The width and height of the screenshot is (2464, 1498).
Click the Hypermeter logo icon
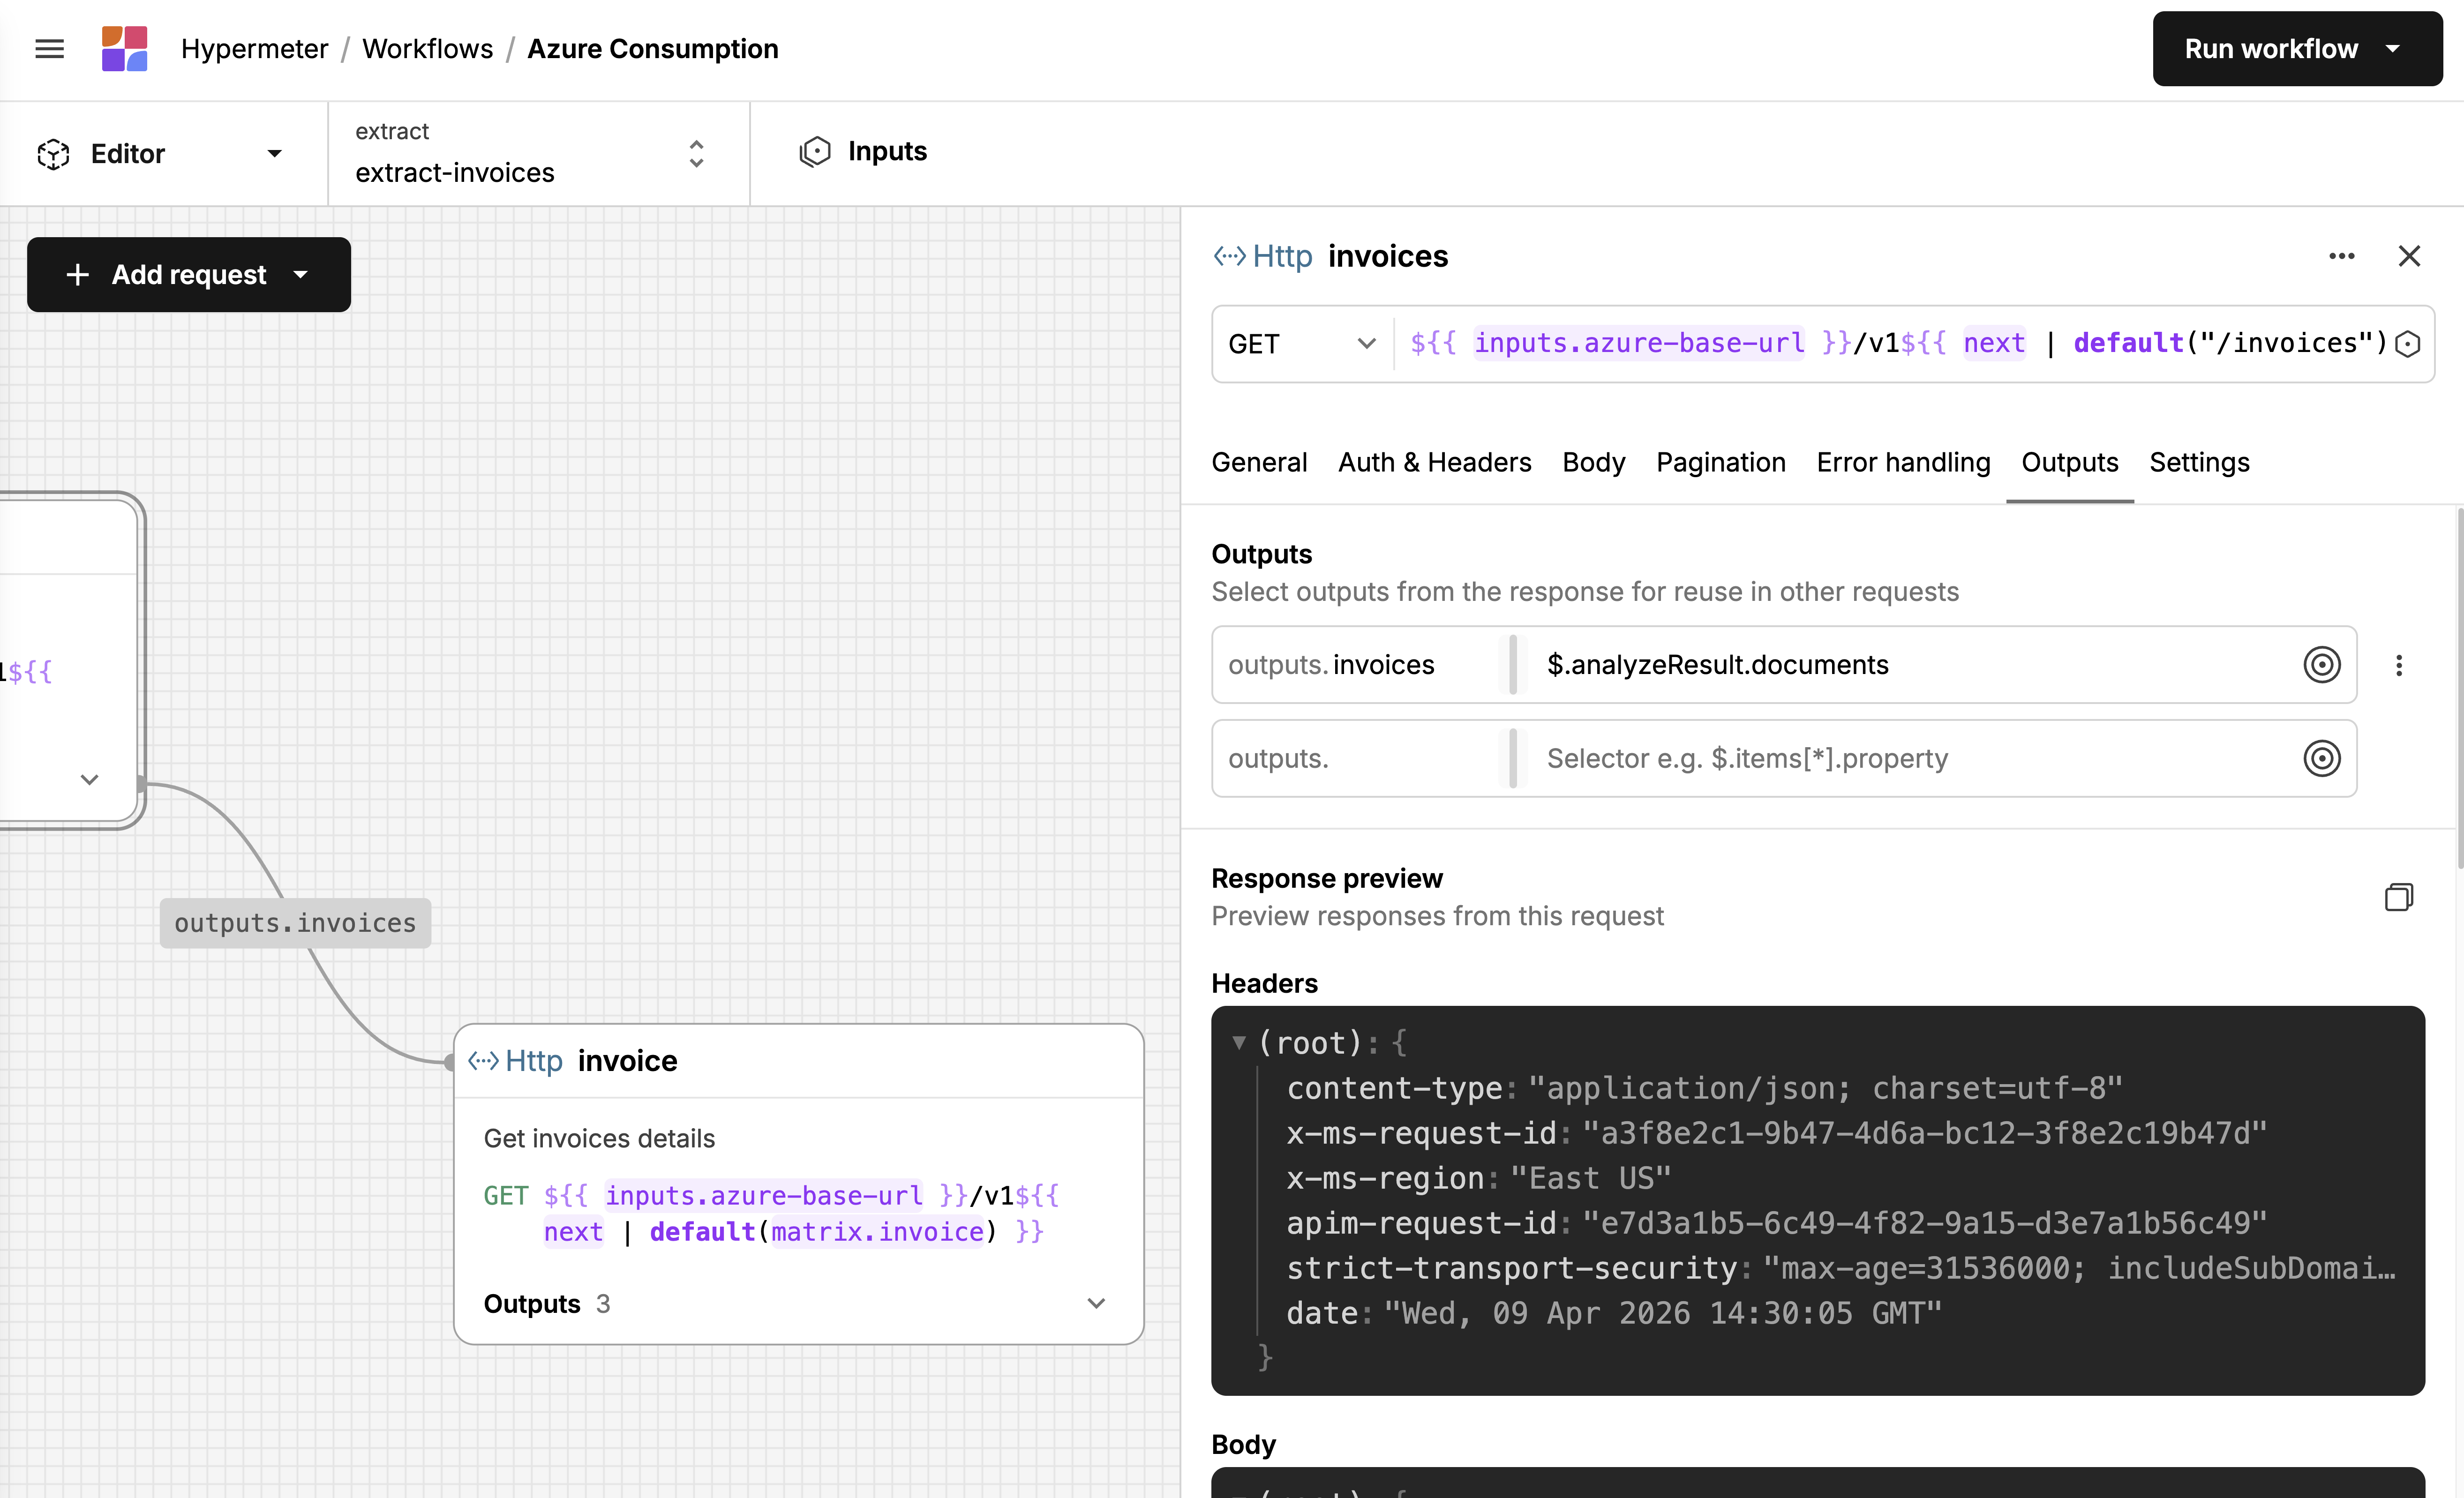(x=124, y=49)
